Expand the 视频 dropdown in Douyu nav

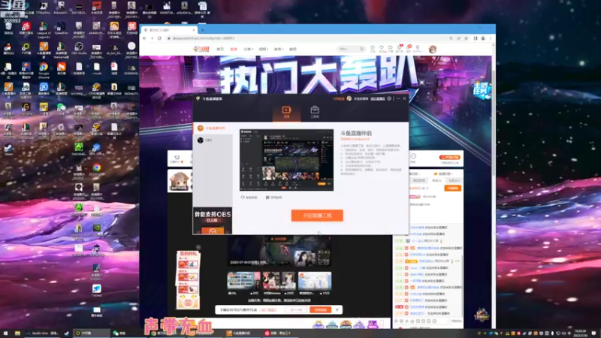263,49
